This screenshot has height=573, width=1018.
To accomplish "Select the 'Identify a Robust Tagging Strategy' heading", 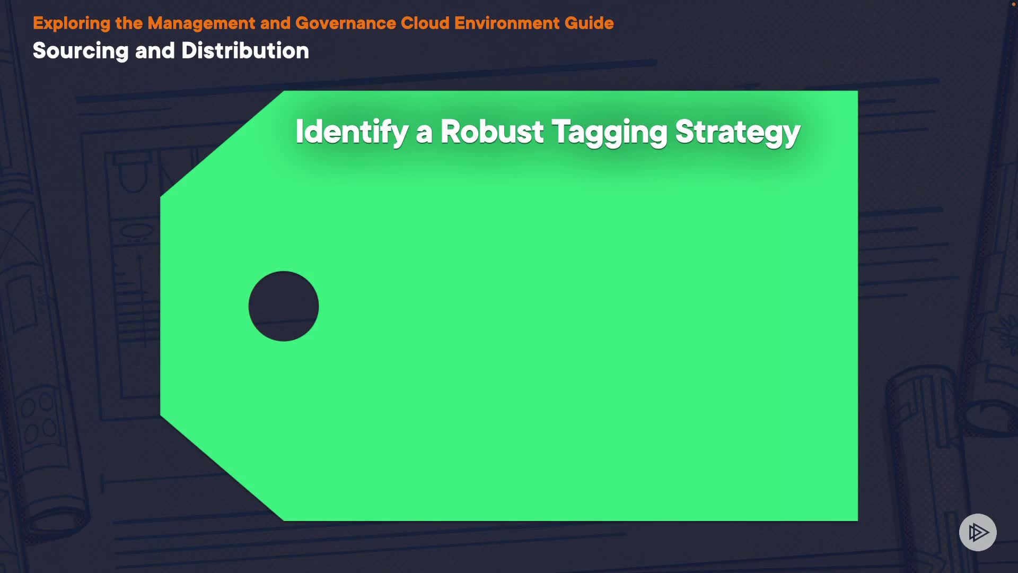I will [x=548, y=132].
